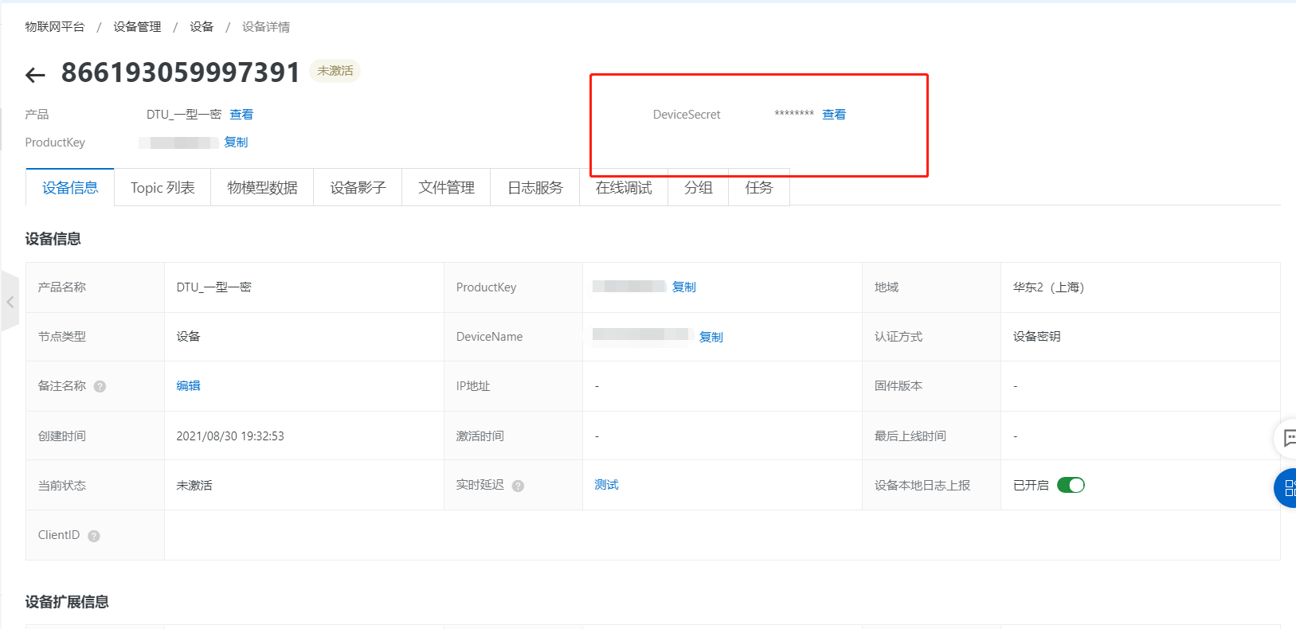This screenshot has height=629, width=1296.
Task: Click the 设备详情 breadcrumb text
Action: (266, 27)
